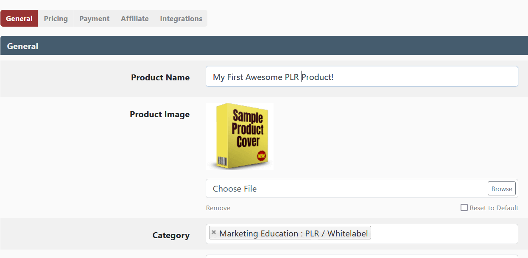Tick the Reset to Default checkbox
Image resolution: width=528 pixels, height=258 pixels.
point(464,208)
